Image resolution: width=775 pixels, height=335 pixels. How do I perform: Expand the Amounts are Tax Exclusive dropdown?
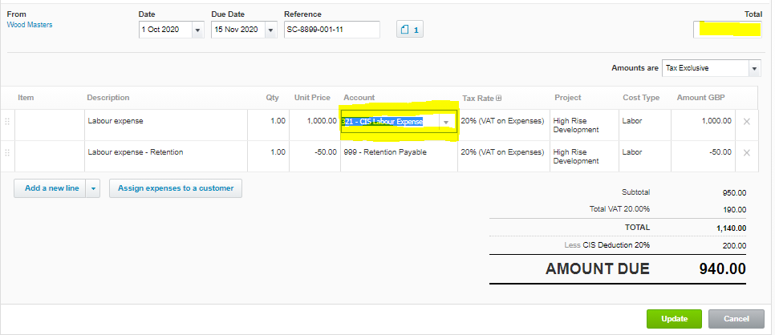pos(753,69)
